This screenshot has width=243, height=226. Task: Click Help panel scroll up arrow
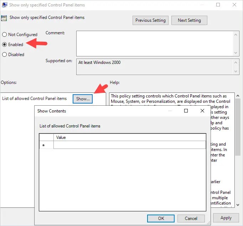click(x=238, y=96)
